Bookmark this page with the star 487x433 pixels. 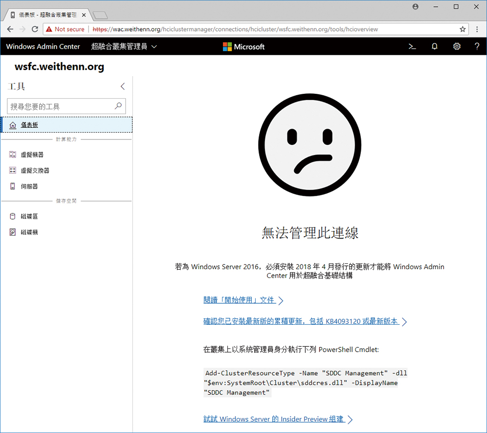(x=463, y=29)
